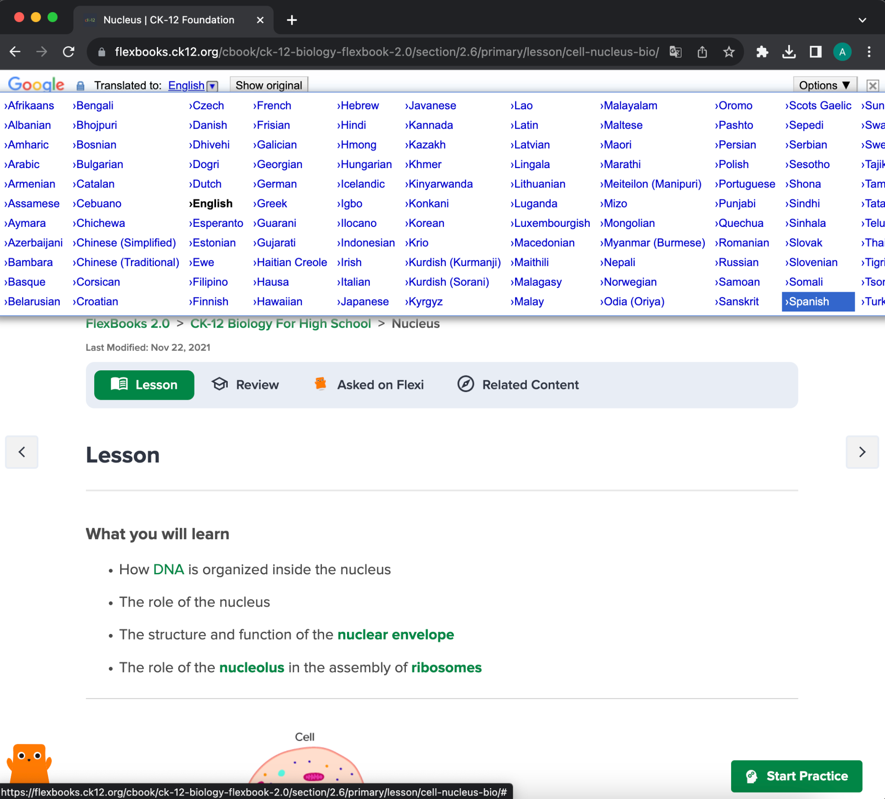Open the FlexBooks 2.0 breadcrumb link
The height and width of the screenshot is (799, 885).
coord(127,324)
